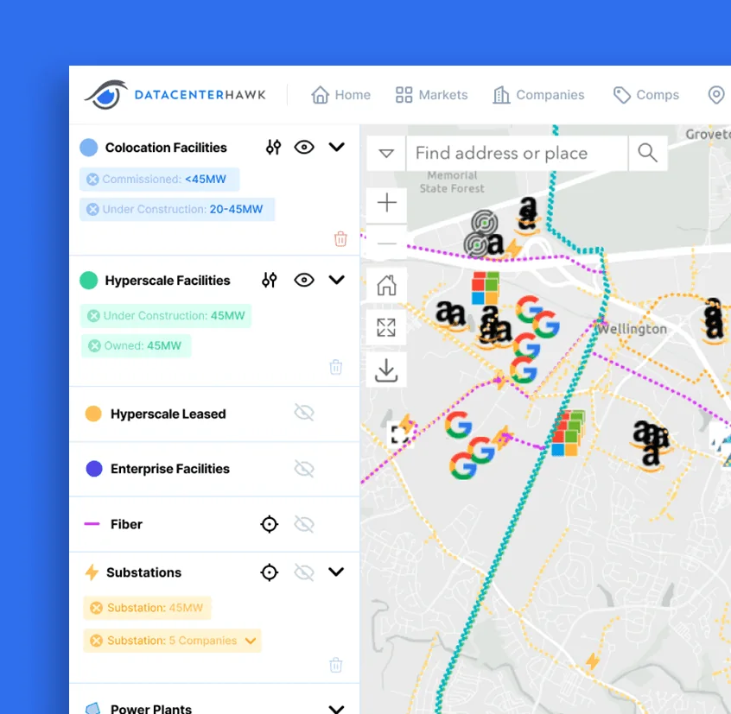Screen dimensions: 731x714
Task: Collapse the Substations section
Action: pyautogui.click(x=336, y=572)
